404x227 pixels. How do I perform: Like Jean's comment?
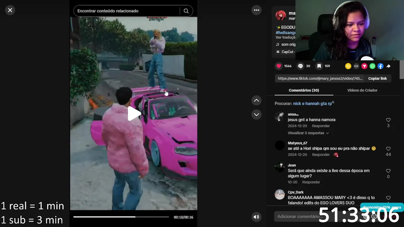388,171
